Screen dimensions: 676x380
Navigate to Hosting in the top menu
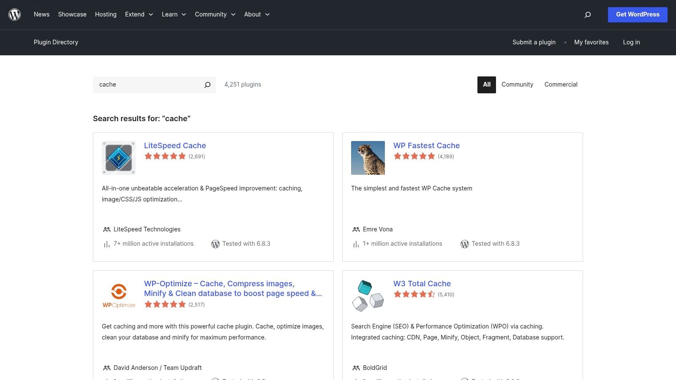[x=106, y=14]
